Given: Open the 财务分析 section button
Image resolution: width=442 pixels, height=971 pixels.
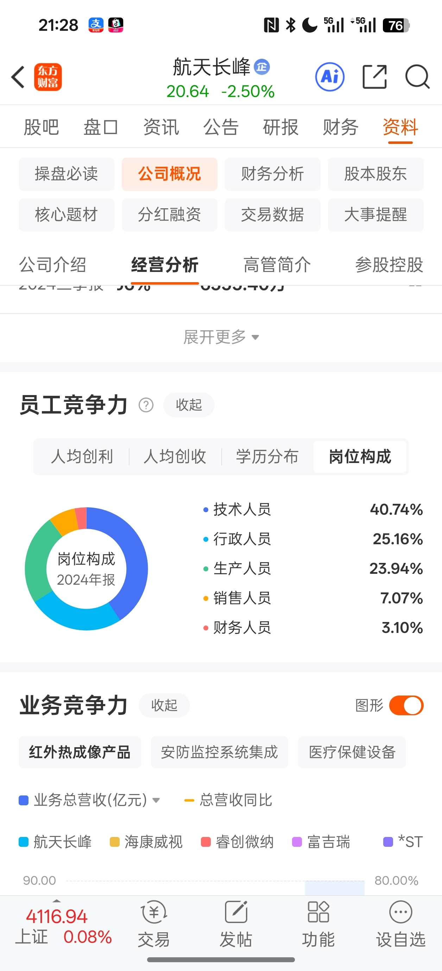Looking at the screenshot, I should point(272,174).
